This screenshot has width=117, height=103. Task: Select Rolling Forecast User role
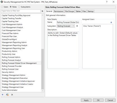coord(21,69)
